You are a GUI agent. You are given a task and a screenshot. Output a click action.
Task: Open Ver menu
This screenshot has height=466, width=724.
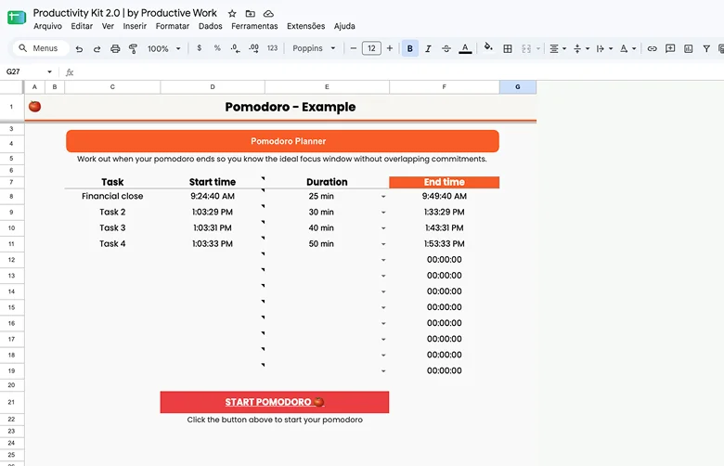click(x=108, y=26)
